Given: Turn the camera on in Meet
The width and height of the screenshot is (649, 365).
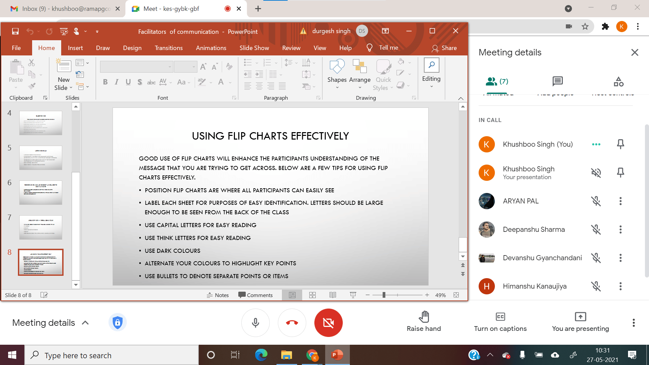Looking at the screenshot, I should coord(328,323).
